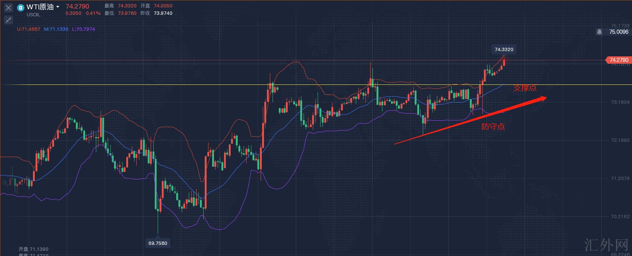Click the 0.41% change percentage in header
The height and width of the screenshot is (256, 632).
93,13
